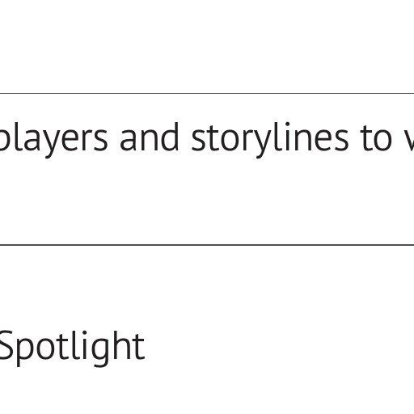Click the word 'and' in the description
This screenshot has height=414, width=414.
click(150, 137)
